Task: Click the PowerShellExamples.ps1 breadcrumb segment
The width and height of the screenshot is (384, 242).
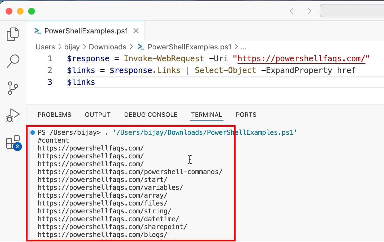Action: (x=189, y=47)
